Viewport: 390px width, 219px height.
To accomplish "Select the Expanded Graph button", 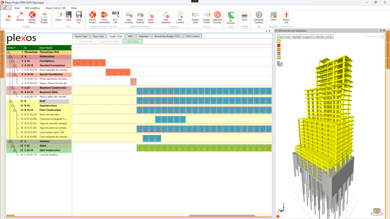I will (x=109, y=41).
